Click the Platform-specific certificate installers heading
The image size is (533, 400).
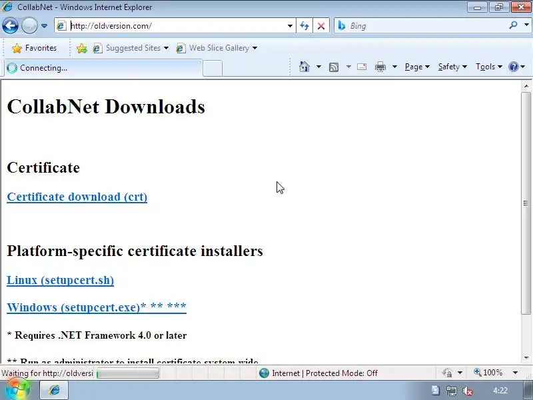[x=135, y=251]
